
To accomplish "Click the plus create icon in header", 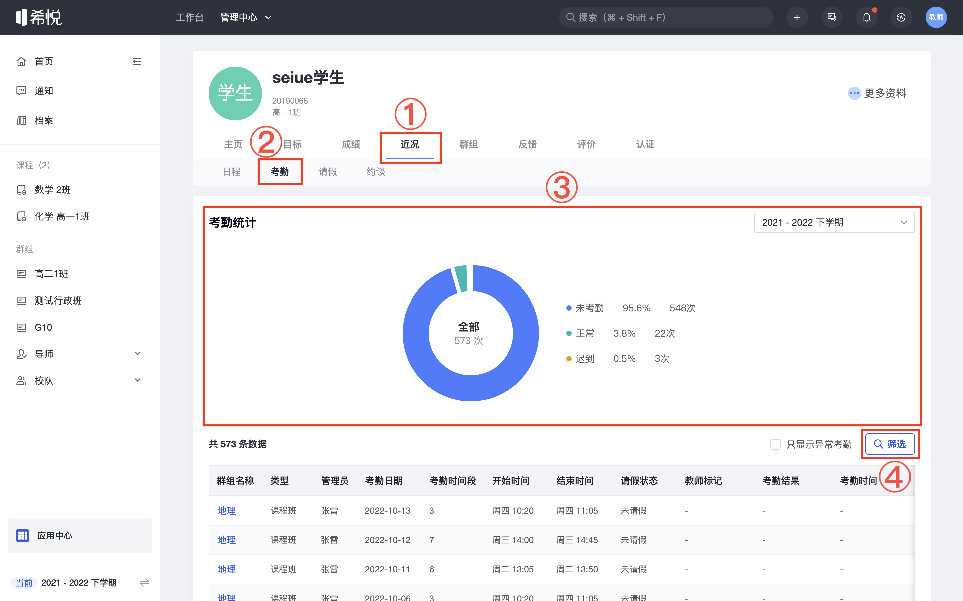I will pyautogui.click(x=797, y=17).
